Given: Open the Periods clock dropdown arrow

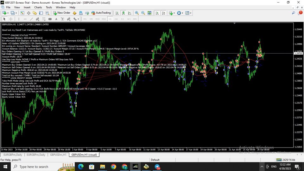Looking at the screenshot, I should click(182, 13).
